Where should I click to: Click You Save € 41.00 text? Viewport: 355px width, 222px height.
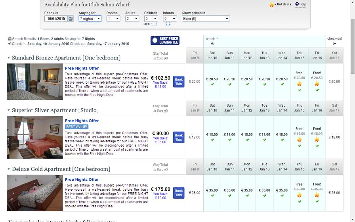click(160, 84)
